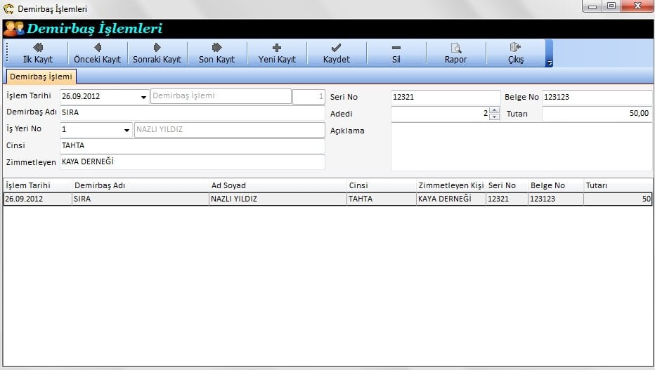Click into the Açıklama text area
The width and height of the screenshot is (655, 370).
coord(521,147)
